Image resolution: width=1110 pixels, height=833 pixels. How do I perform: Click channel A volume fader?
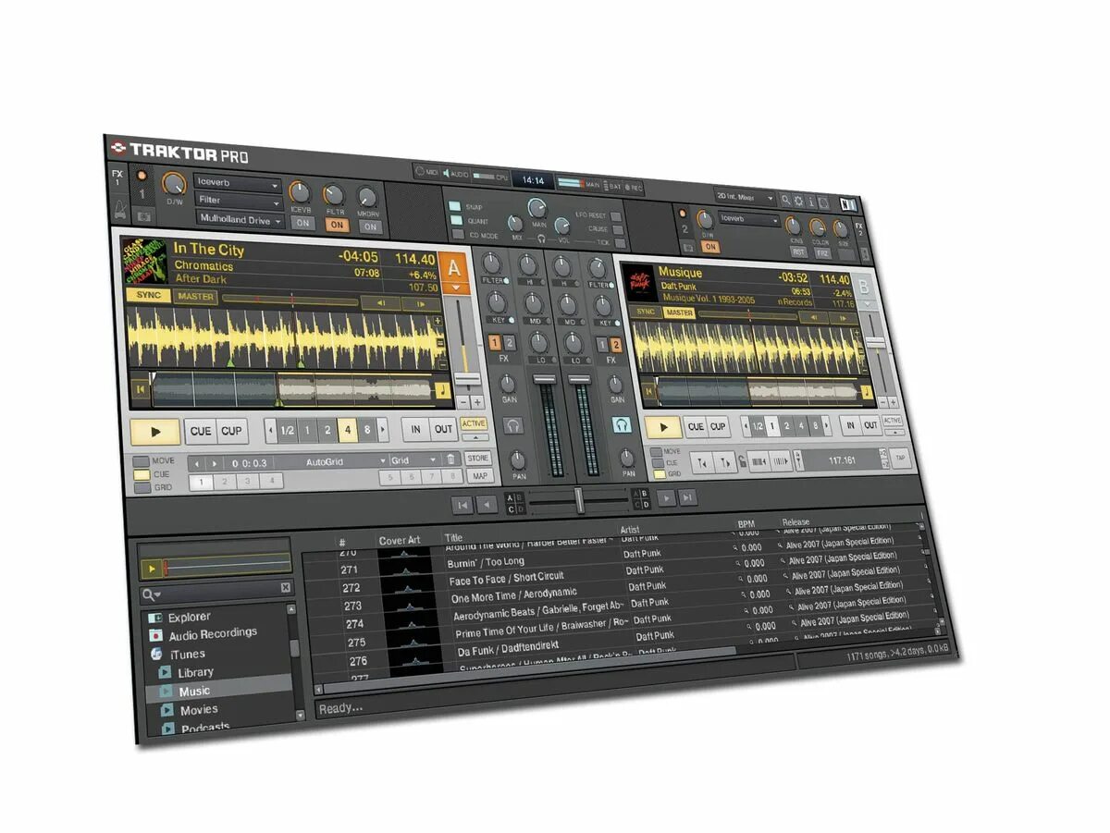pos(545,379)
